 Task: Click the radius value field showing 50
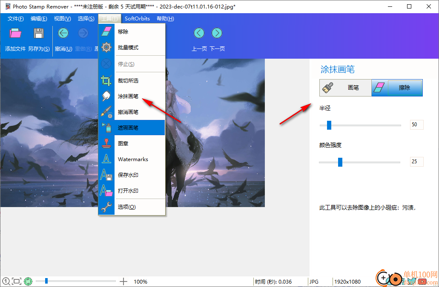coord(416,125)
